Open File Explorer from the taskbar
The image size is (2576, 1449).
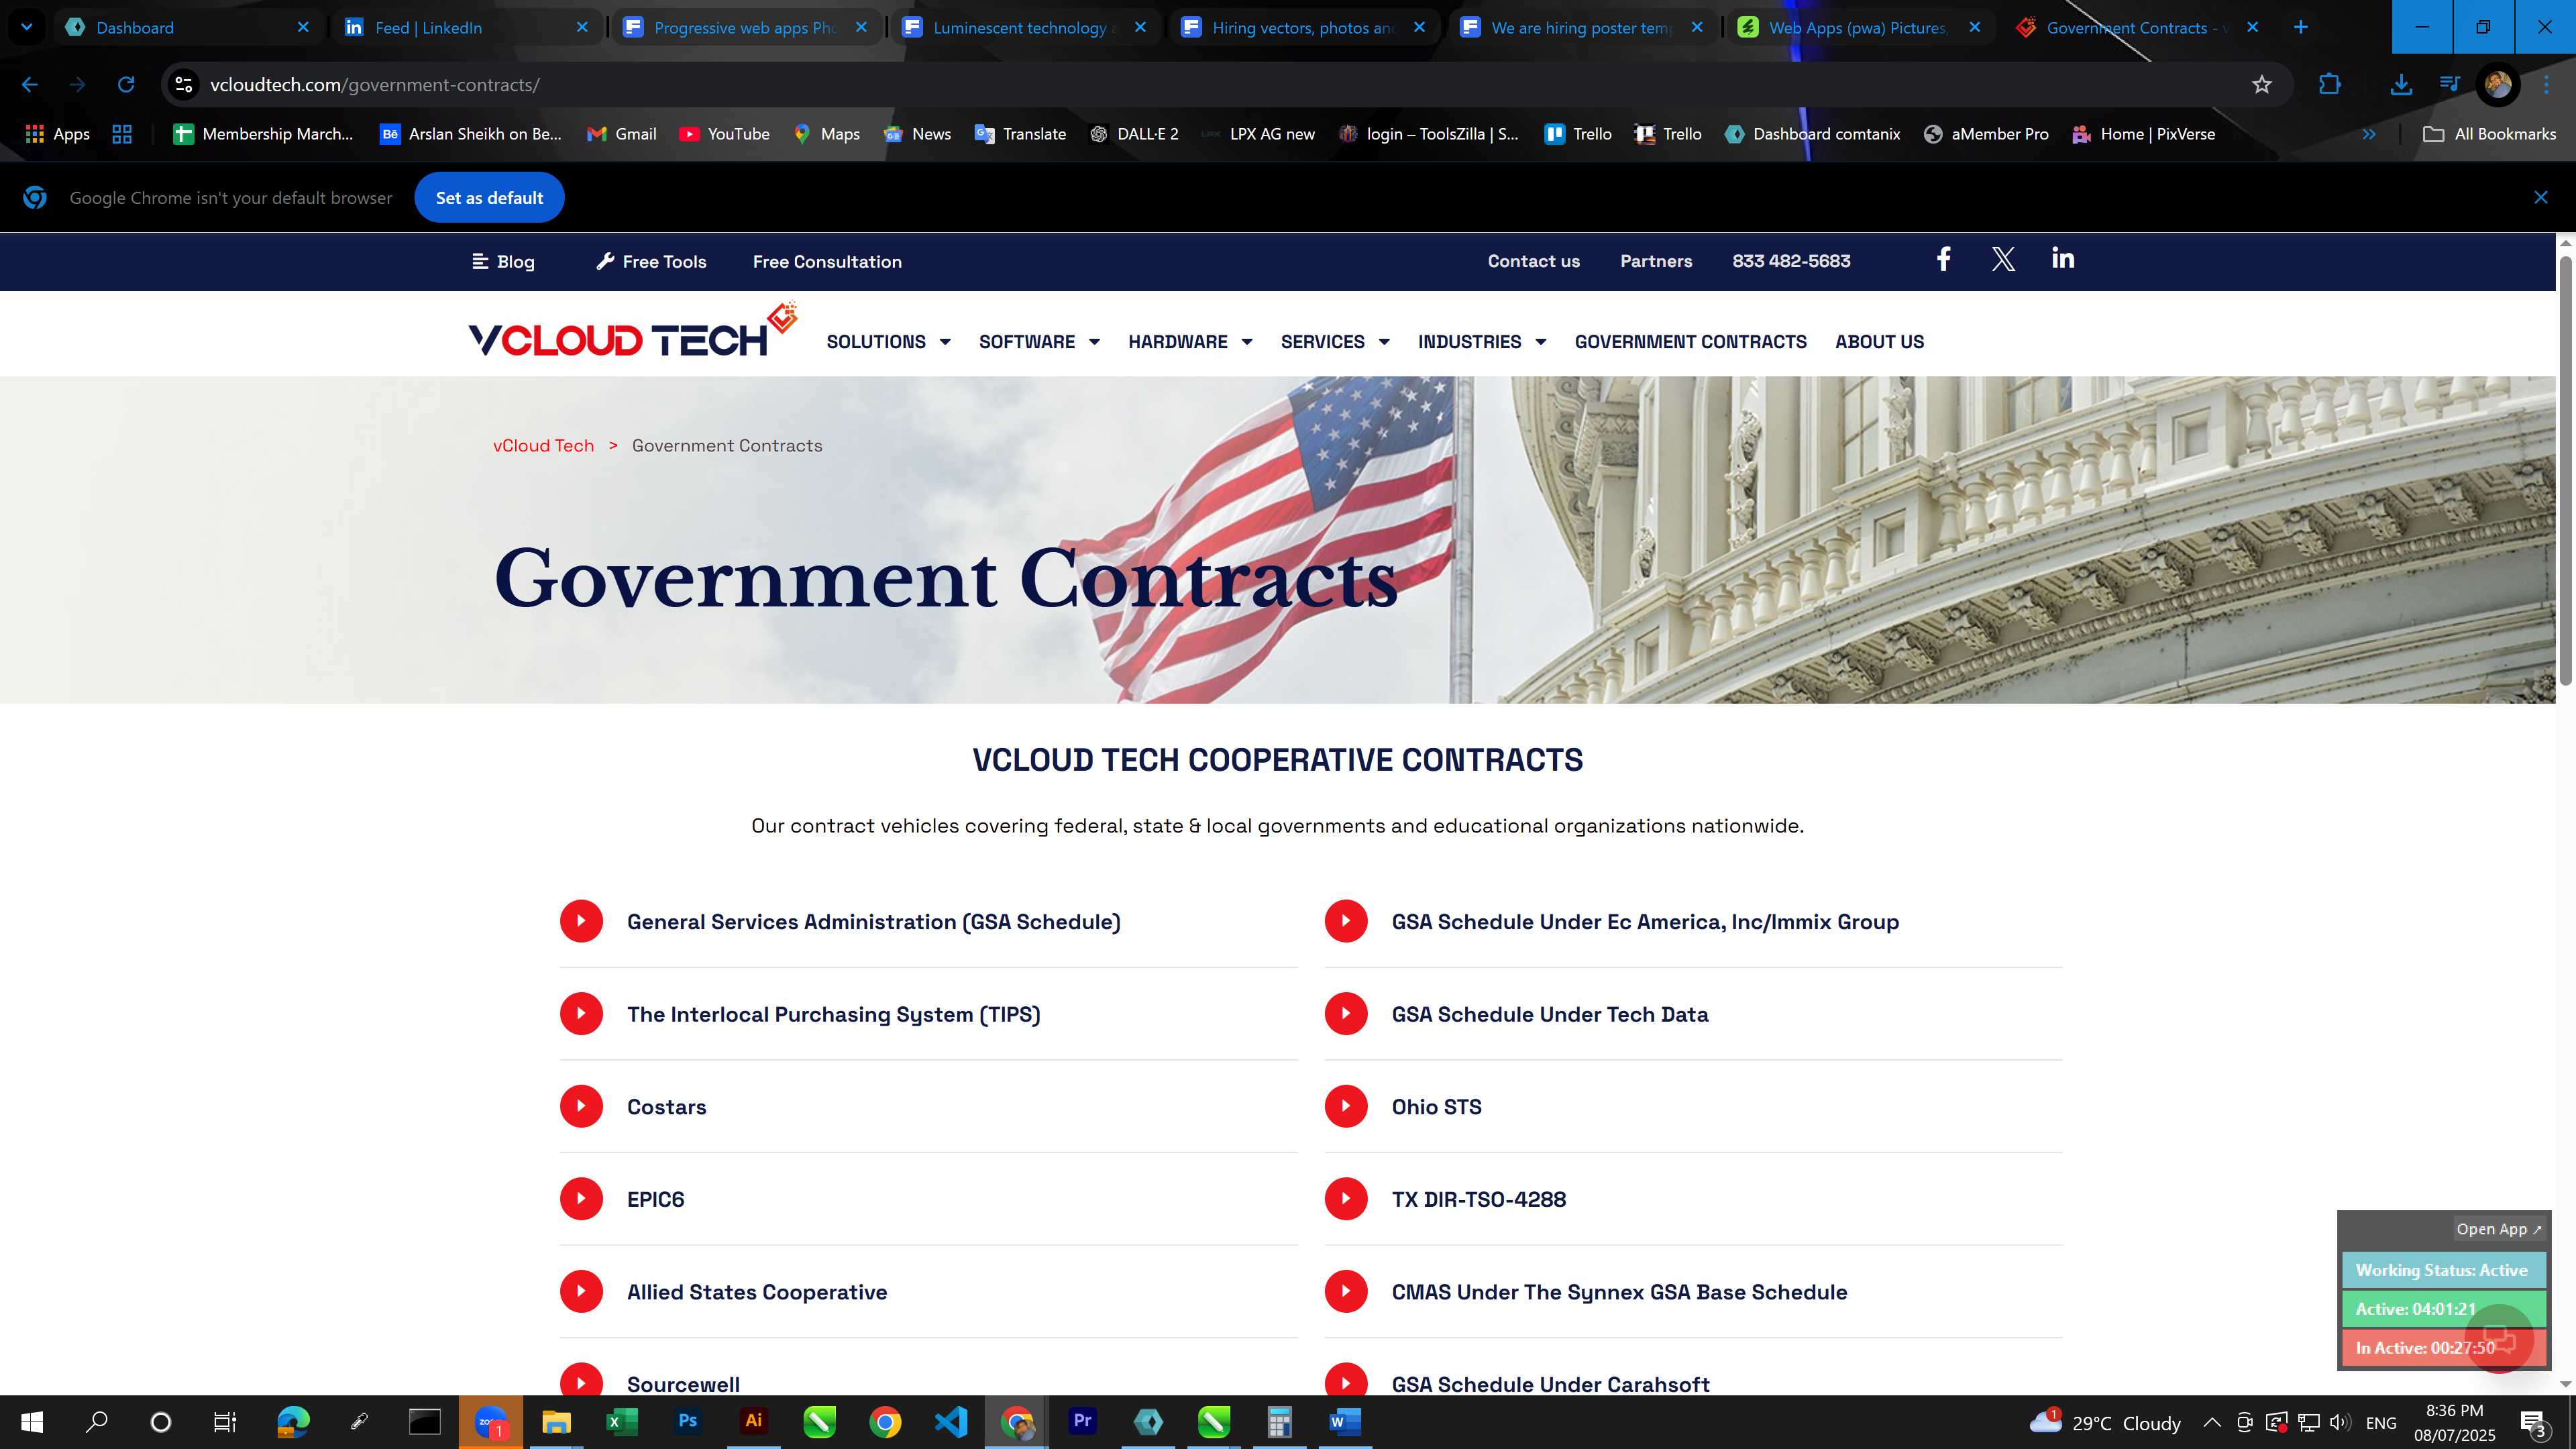pyautogui.click(x=556, y=1422)
